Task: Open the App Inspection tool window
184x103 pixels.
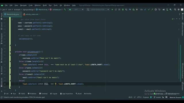Action: [x=66, y=94]
